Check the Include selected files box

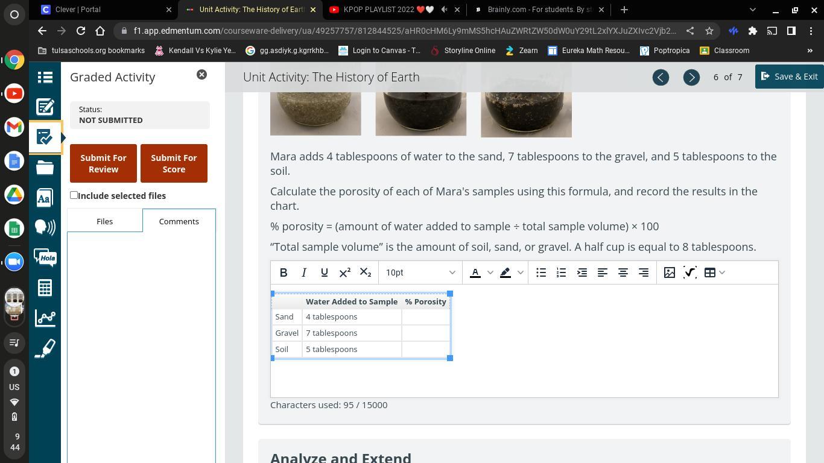(74, 195)
